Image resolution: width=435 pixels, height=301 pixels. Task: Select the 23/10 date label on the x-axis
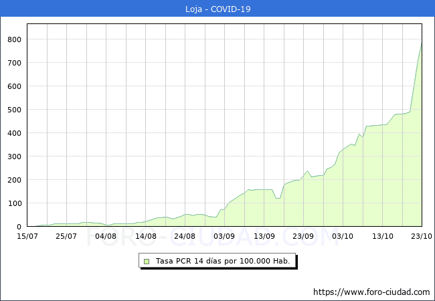(420, 236)
